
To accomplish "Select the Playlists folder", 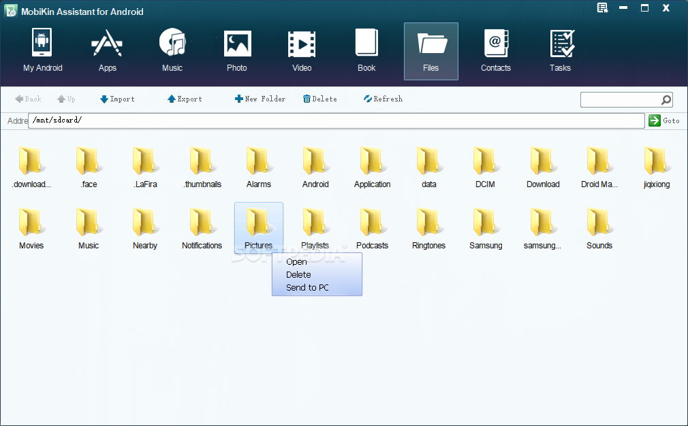I will (x=315, y=229).
